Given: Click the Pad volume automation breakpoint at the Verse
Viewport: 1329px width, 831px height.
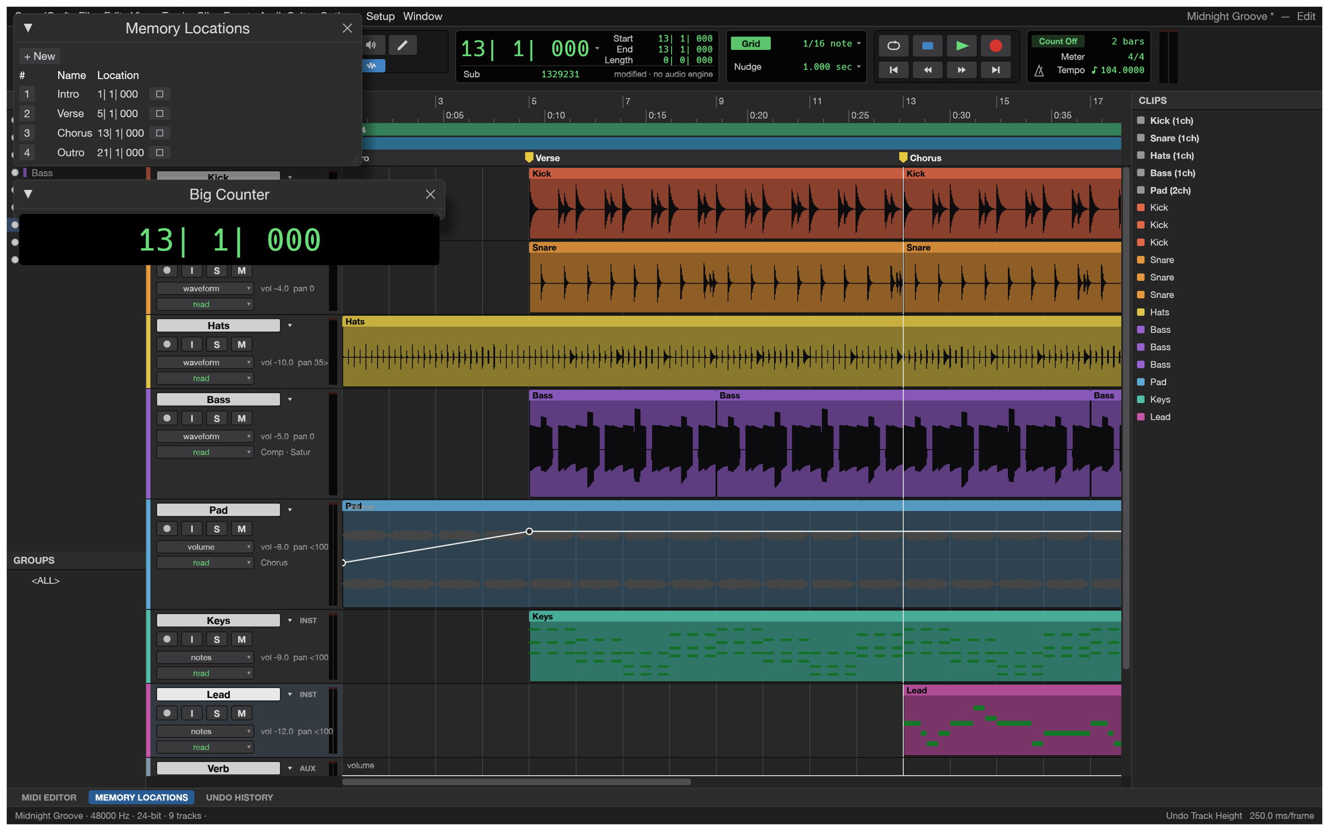Looking at the screenshot, I should click(529, 531).
